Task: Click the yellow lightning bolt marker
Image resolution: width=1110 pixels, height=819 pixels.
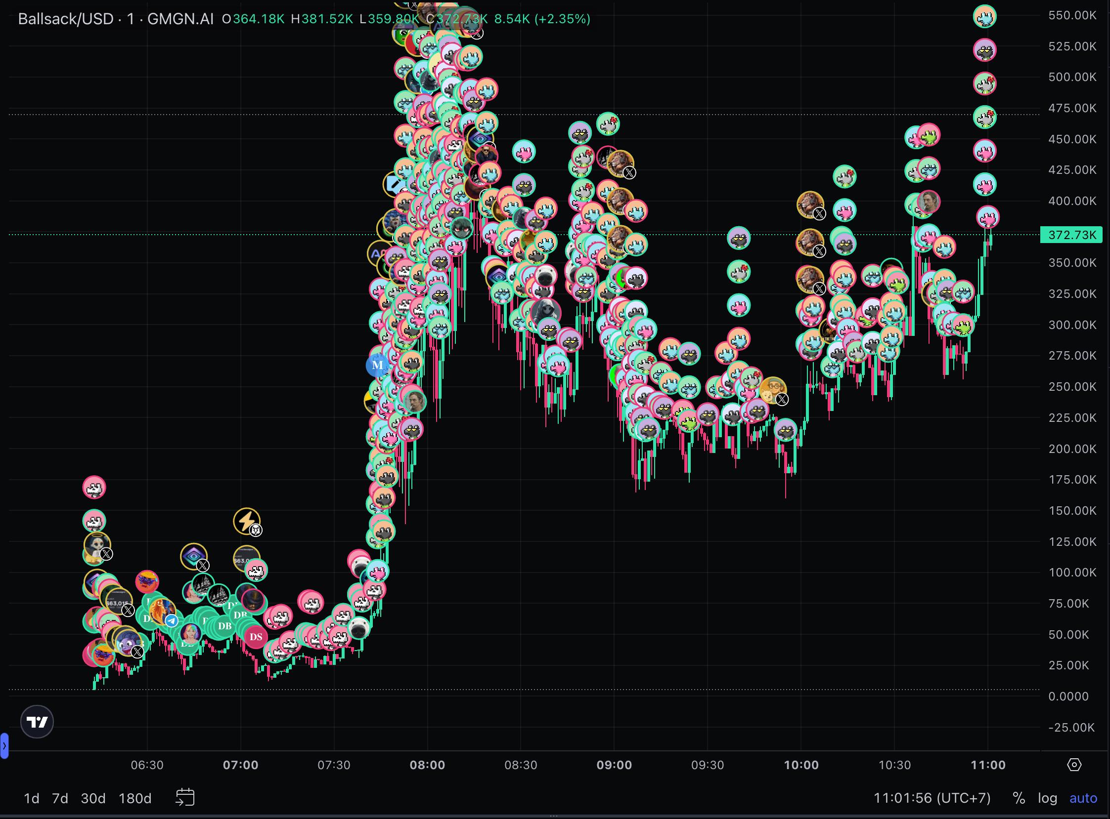Action: (246, 521)
